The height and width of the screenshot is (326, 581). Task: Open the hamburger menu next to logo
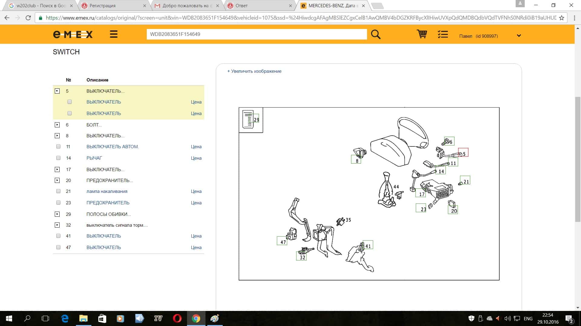(x=113, y=34)
